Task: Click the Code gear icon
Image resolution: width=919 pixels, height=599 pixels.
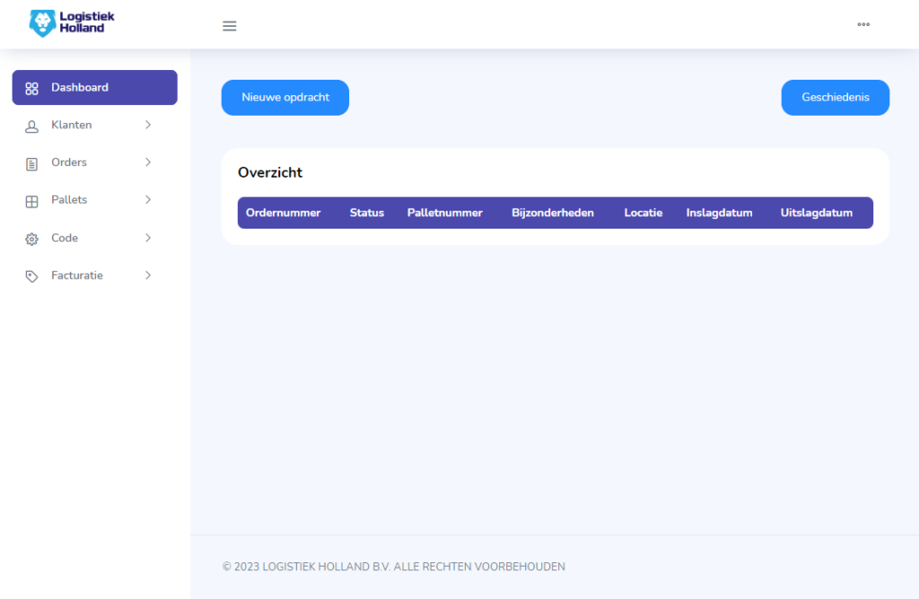Action: [32, 239]
